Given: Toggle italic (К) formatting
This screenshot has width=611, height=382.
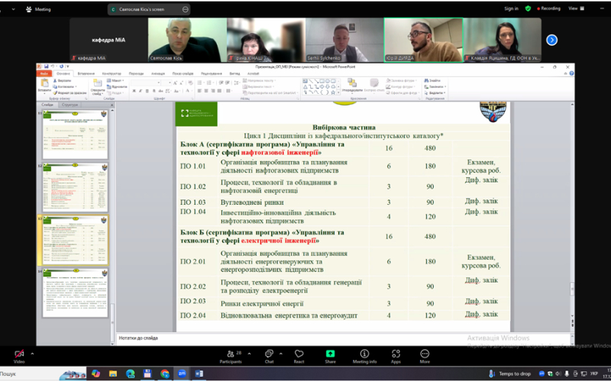Looking at the screenshot, I should pos(141,91).
